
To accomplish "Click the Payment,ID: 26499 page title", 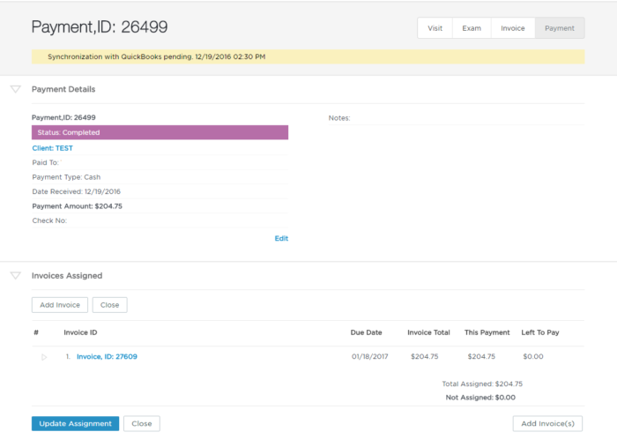I will 100,26.
